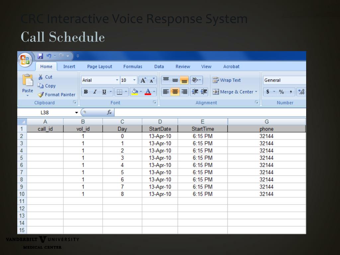Increase indent in cell
This screenshot has height=255, width=340.
204,92
